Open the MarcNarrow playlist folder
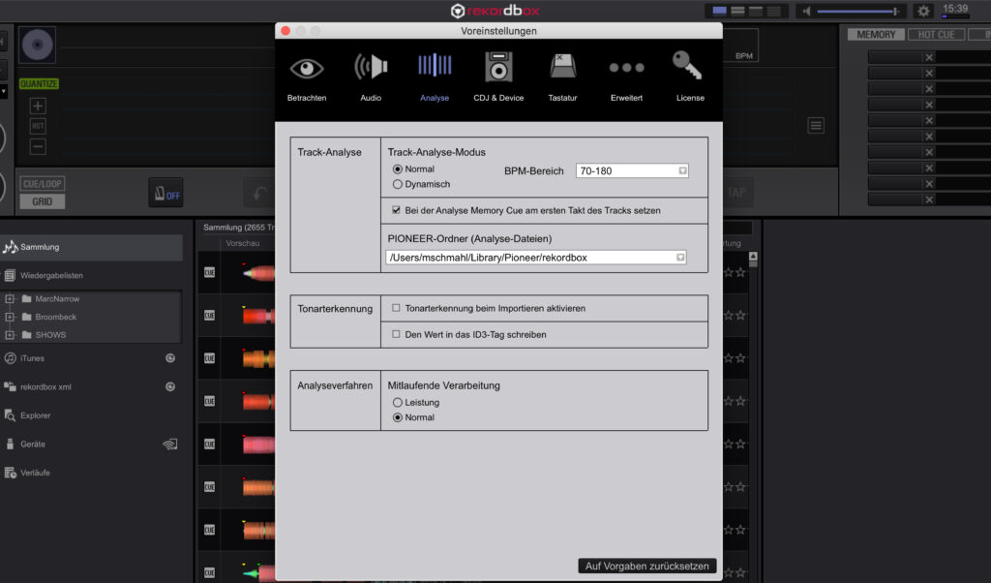The width and height of the screenshot is (991, 583). (x=57, y=298)
